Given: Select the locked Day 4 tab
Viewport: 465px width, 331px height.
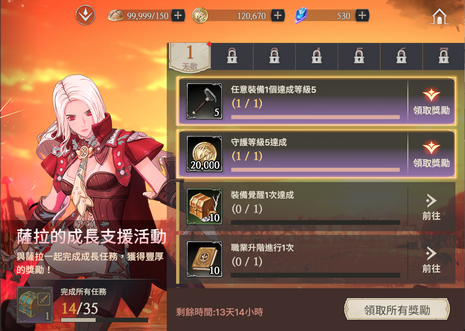Looking at the screenshot, I should pyautogui.click(x=317, y=57).
